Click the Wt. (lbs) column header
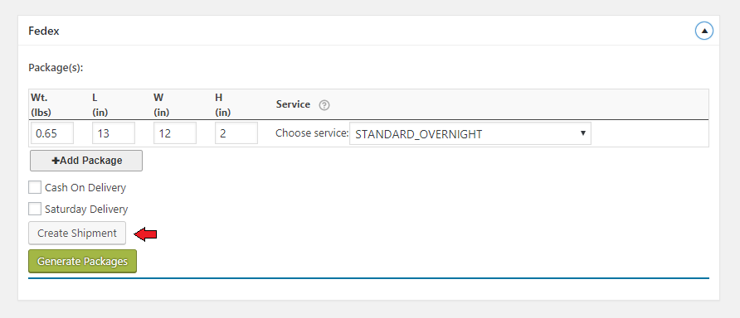Viewport: 740px width, 318px height. [x=41, y=105]
